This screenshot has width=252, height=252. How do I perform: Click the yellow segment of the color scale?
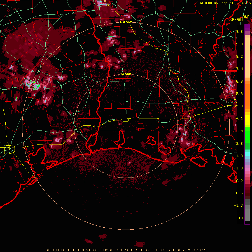247,120
